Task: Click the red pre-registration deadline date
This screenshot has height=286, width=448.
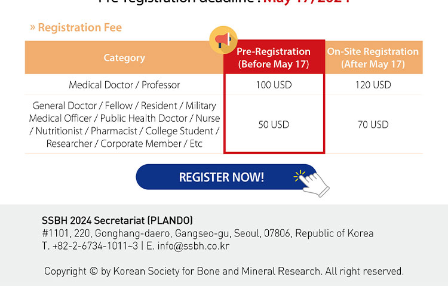Action: click(307, 1)
